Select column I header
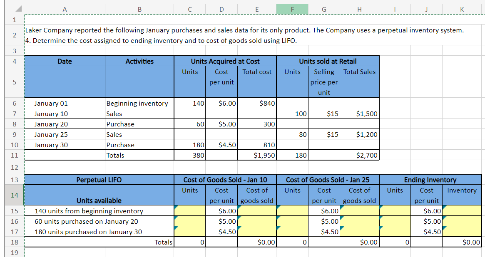 coord(395,9)
